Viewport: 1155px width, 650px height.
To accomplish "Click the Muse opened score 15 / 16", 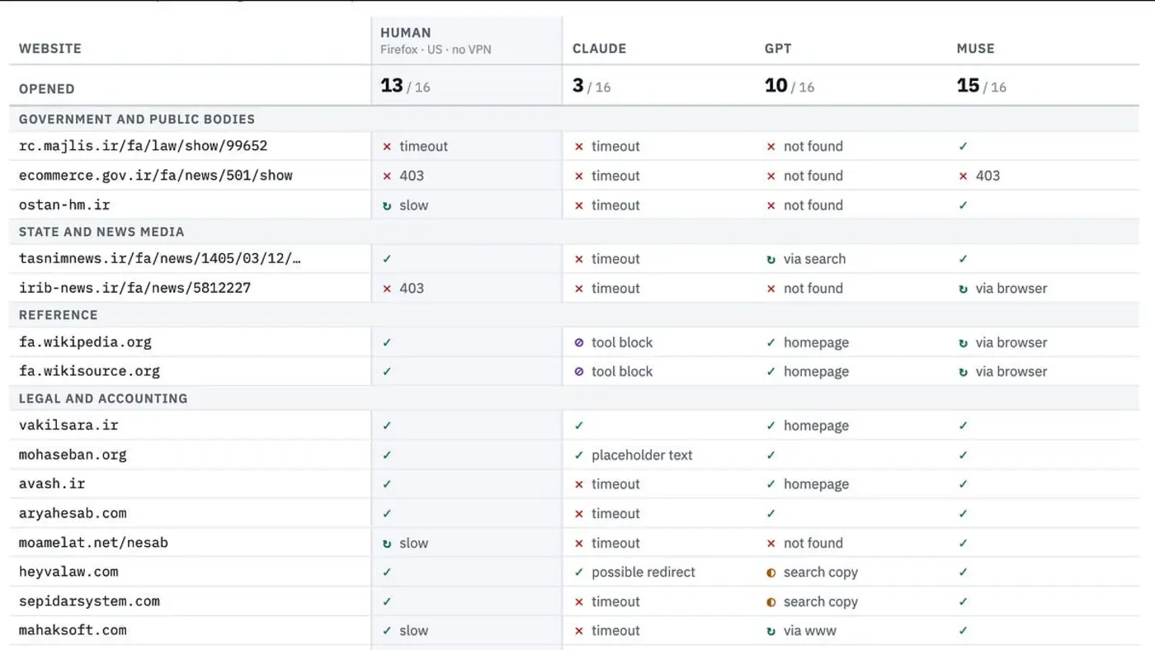I will coord(982,86).
